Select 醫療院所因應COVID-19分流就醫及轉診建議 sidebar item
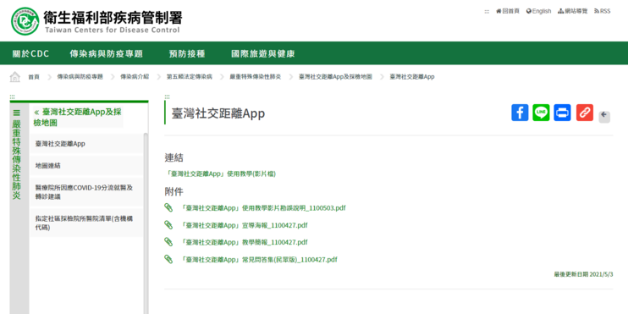 (86, 192)
